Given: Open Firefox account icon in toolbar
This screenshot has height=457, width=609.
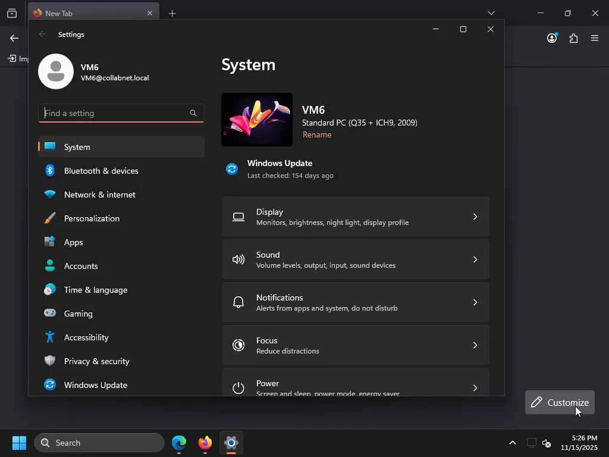Looking at the screenshot, I should tap(552, 37).
